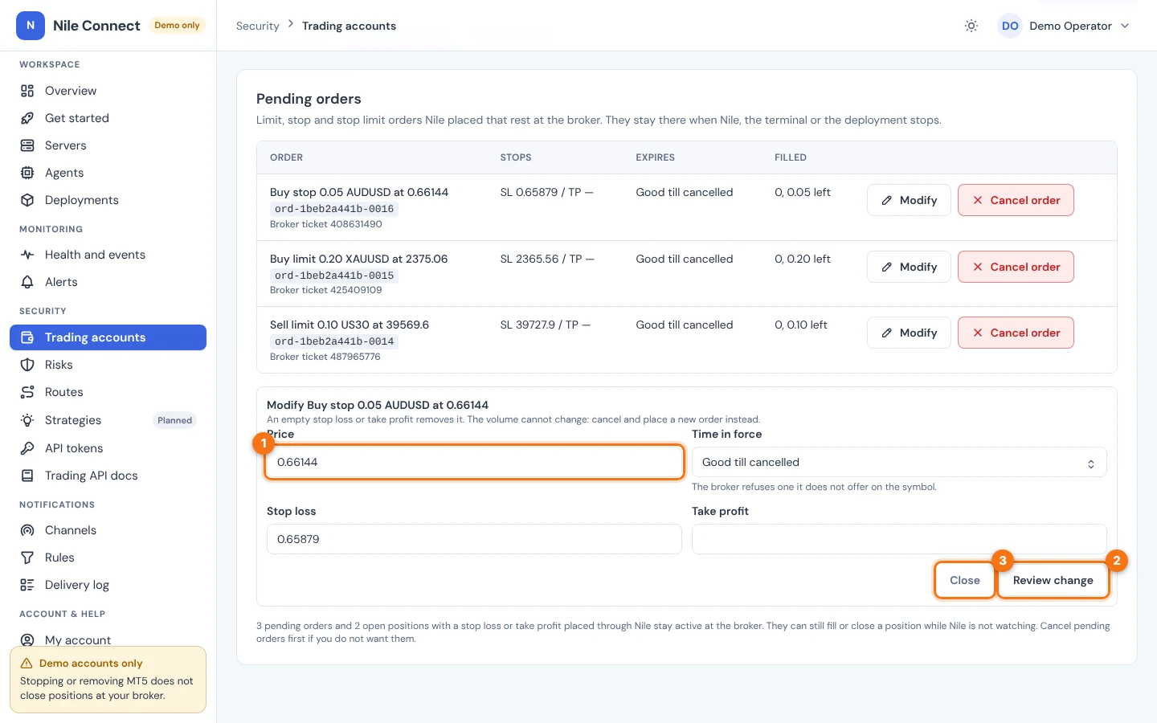Click order ID ord-1beb2a441b-0014

pos(334,341)
